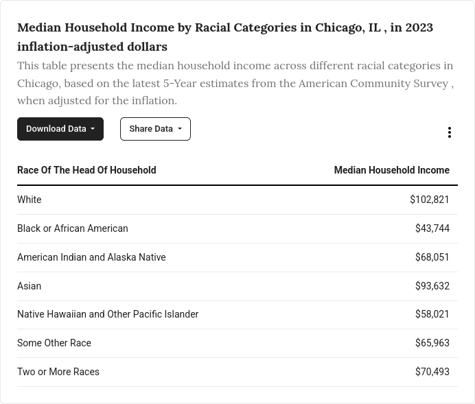Select the Black or African American row
Image resolution: width=475 pixels, height=404 pixels.
click(73, 228)
